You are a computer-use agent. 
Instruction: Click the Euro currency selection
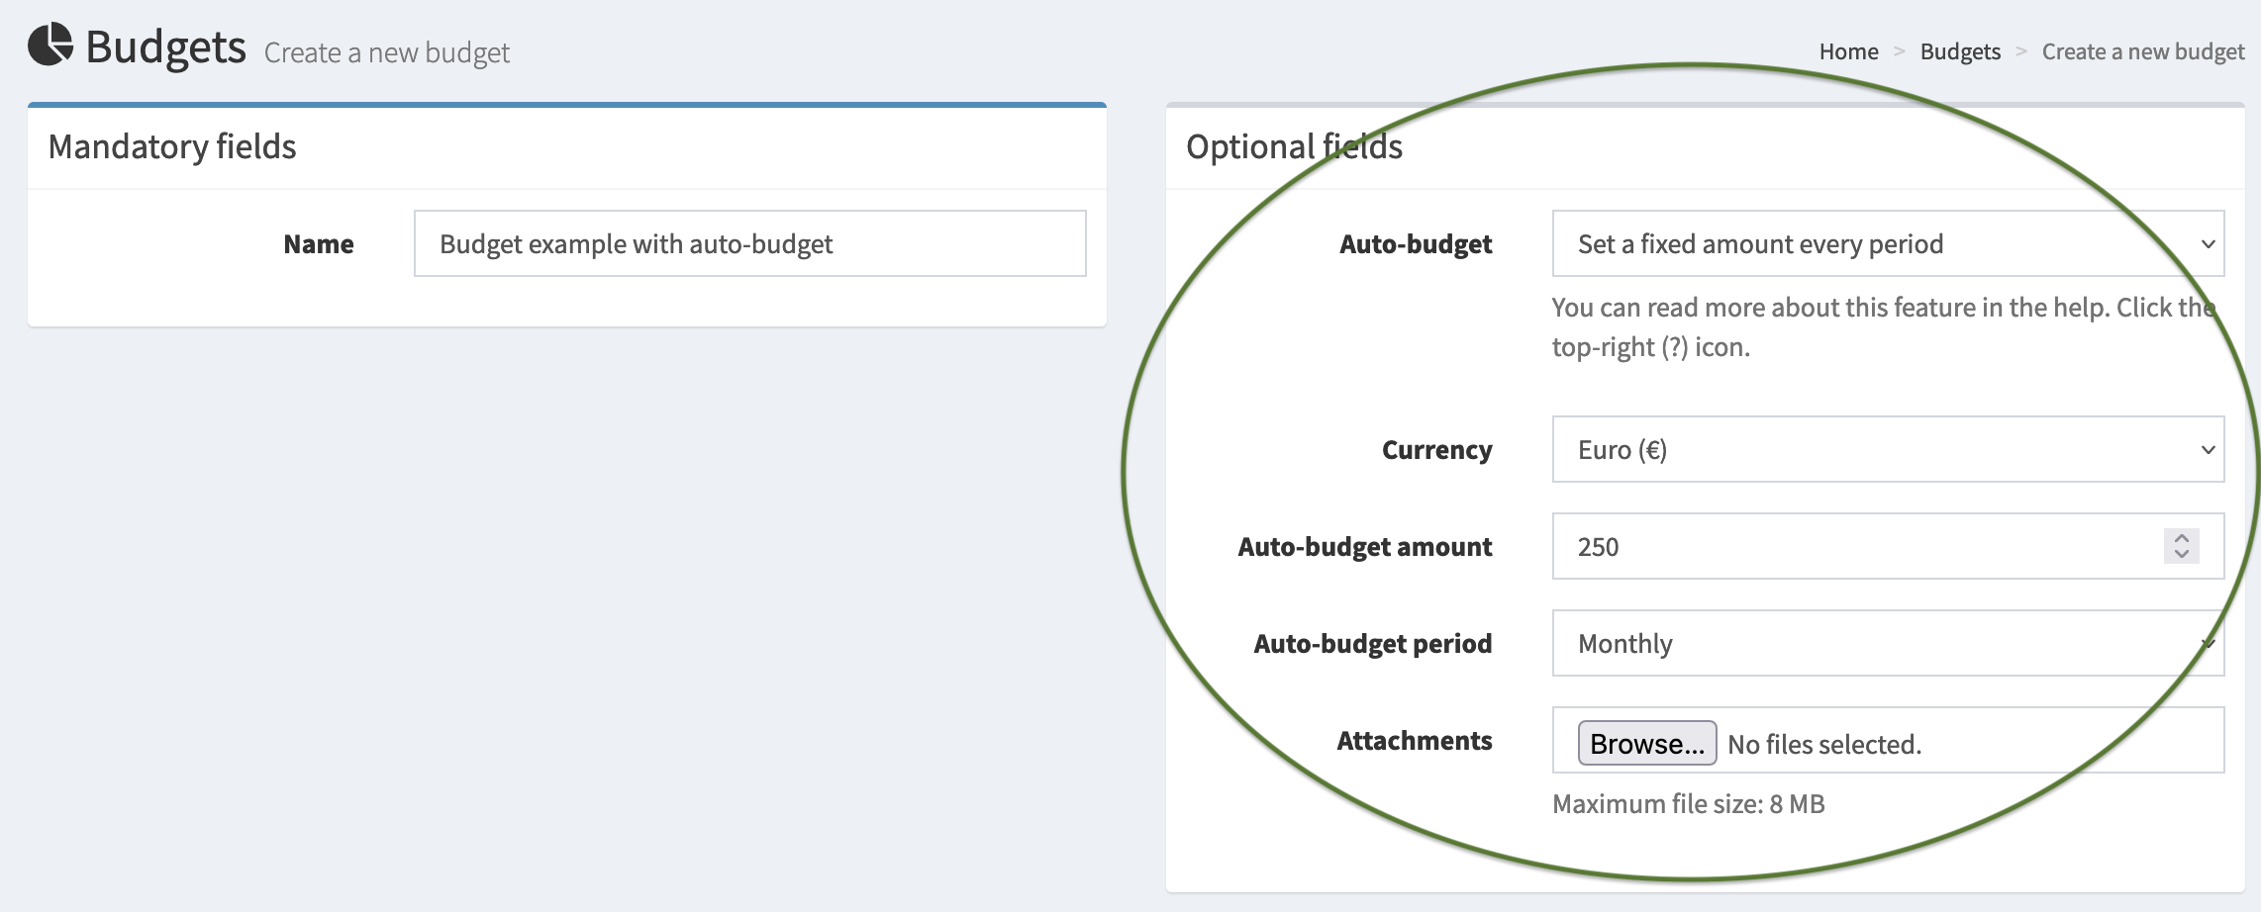click(x=1881, y=449)
